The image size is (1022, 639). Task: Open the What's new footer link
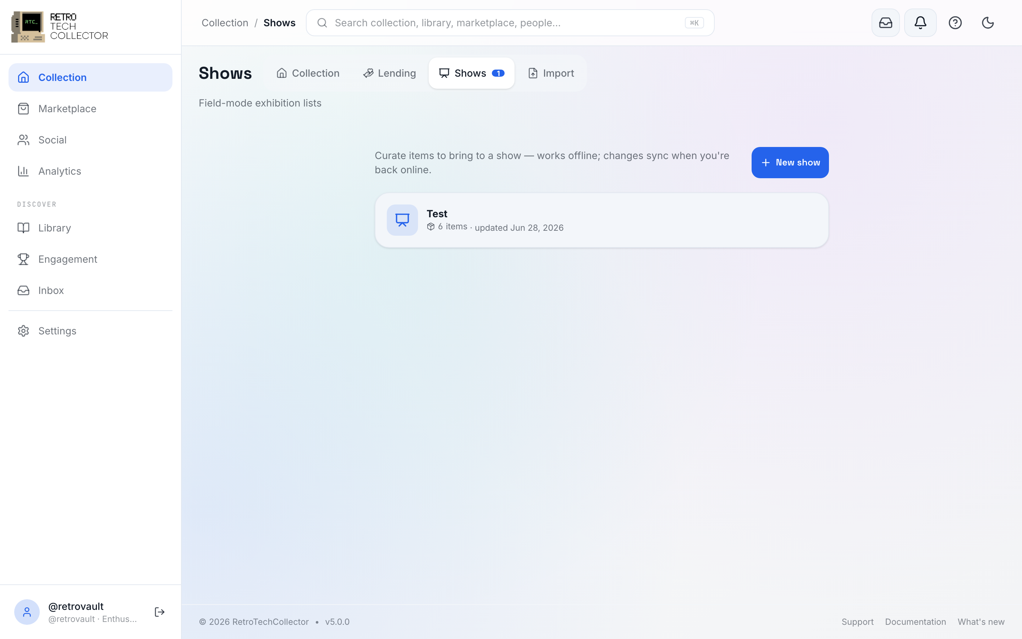pos(980,622)
